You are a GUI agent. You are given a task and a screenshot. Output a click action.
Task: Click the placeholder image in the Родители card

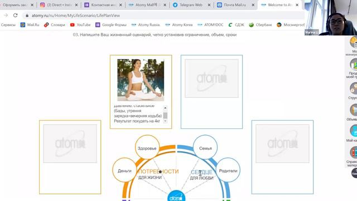[x=283, y=143]
